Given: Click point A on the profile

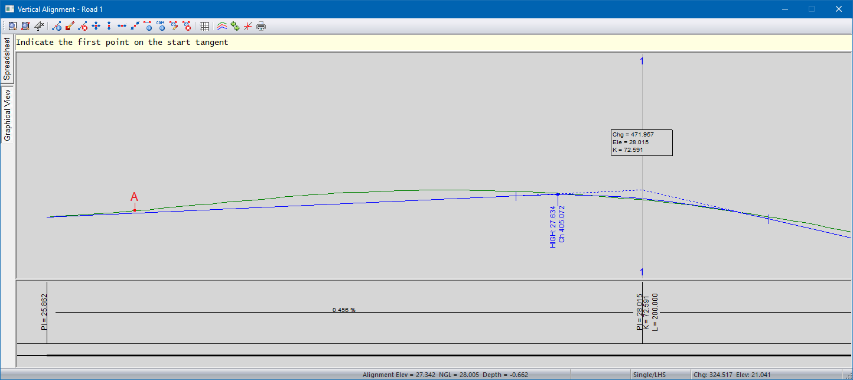Looking at the screenshot, I should 135,210.
